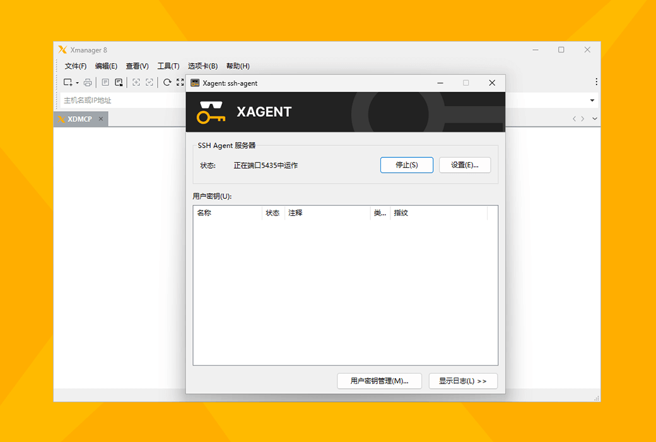Sort by 注释 column header
The height and width of the screenshot is (442, 656).
[327, 213]
